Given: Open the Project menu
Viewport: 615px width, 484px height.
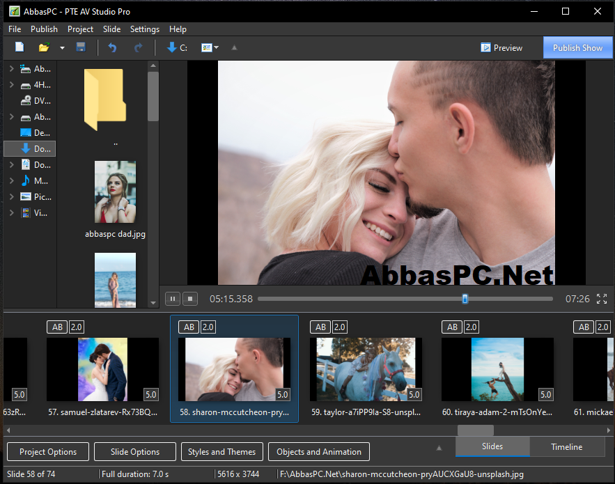Looking at the screenshot, I should pyautogui.click(x=80, y=29).
